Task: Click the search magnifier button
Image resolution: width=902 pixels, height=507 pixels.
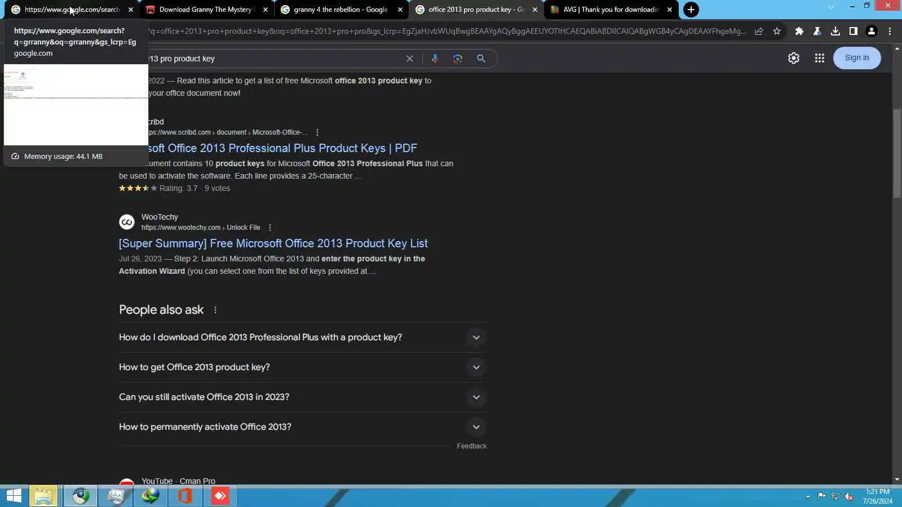Action: click(481, 59)
